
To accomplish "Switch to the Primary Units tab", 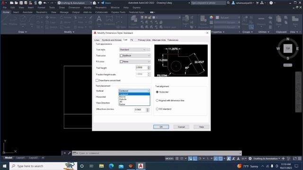I will click(x=144, y=40).
